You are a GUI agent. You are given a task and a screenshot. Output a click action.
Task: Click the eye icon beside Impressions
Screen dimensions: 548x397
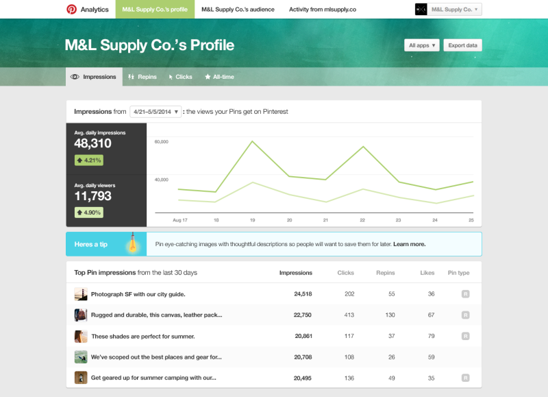[75, 77]
